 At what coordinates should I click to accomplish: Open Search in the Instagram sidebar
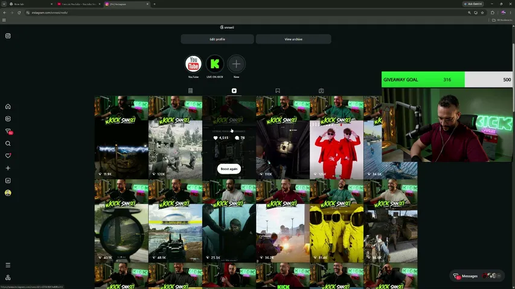(8, 143)
